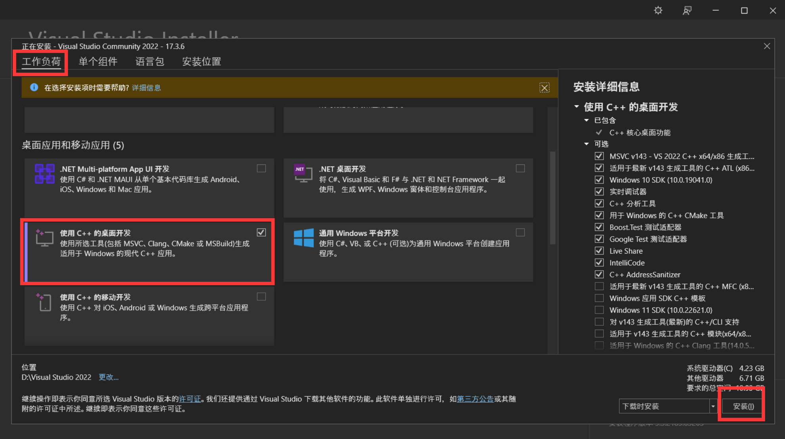Open the 许可证 license link
785x439 pixels.
click(x=190, y=399)
